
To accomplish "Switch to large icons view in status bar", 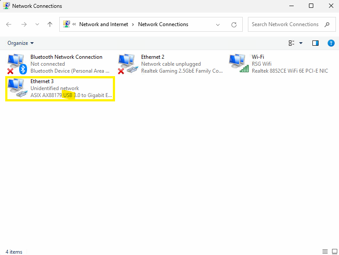I will pyautogui.click(x=333, y=252).
